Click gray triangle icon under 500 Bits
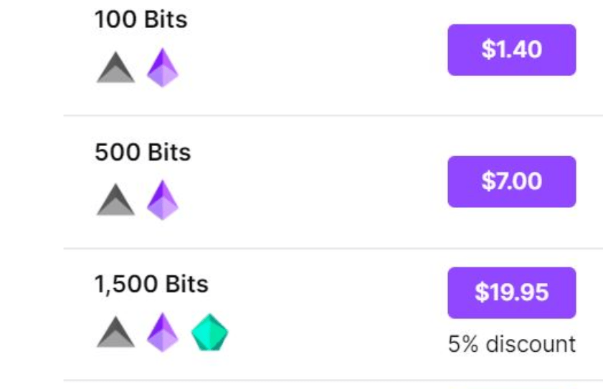Image resolution: width=603 pixels, height=389 pixels. point(115,200)
